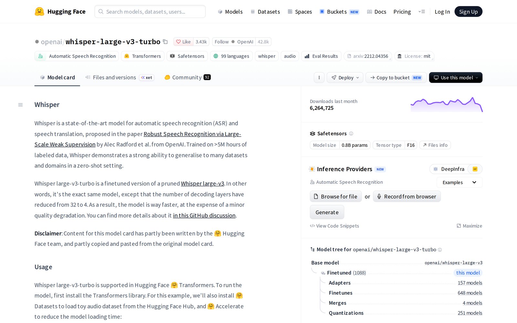517x323 pixels.
Task: Go to Datasets in navigation
Action: (x=265, y=12)
